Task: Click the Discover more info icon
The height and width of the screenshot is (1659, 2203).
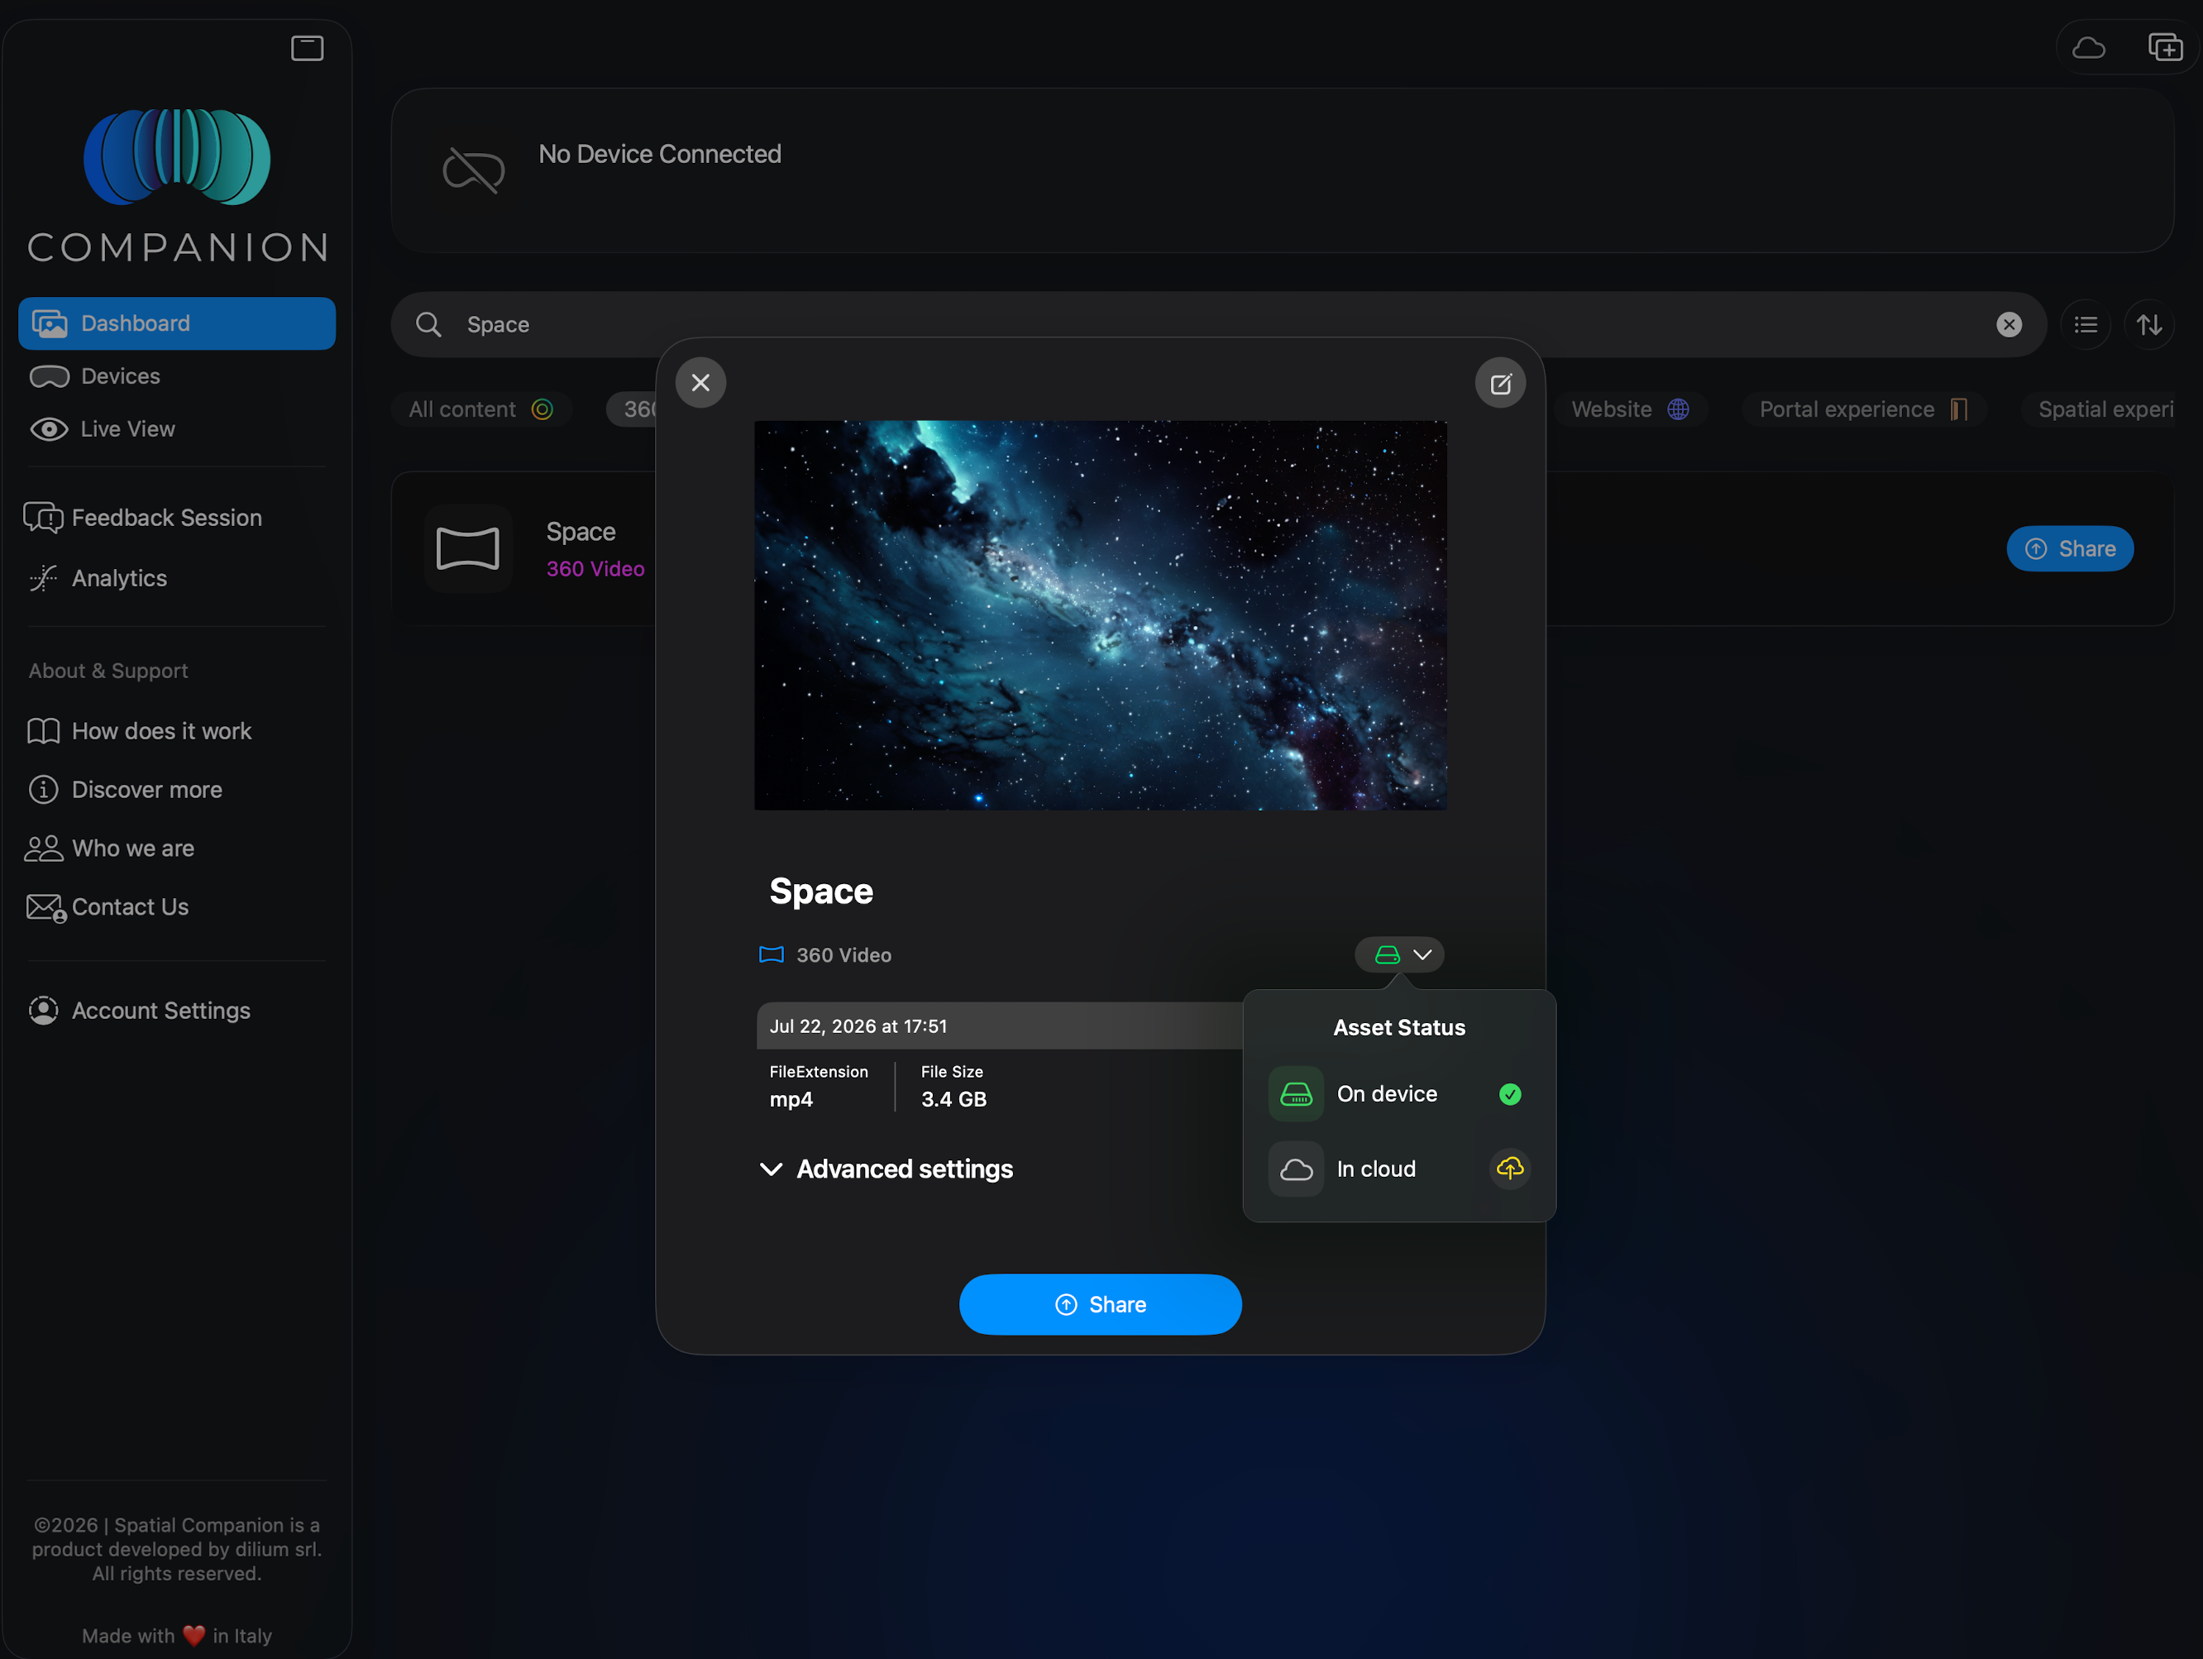Action: tap(43, 790)
